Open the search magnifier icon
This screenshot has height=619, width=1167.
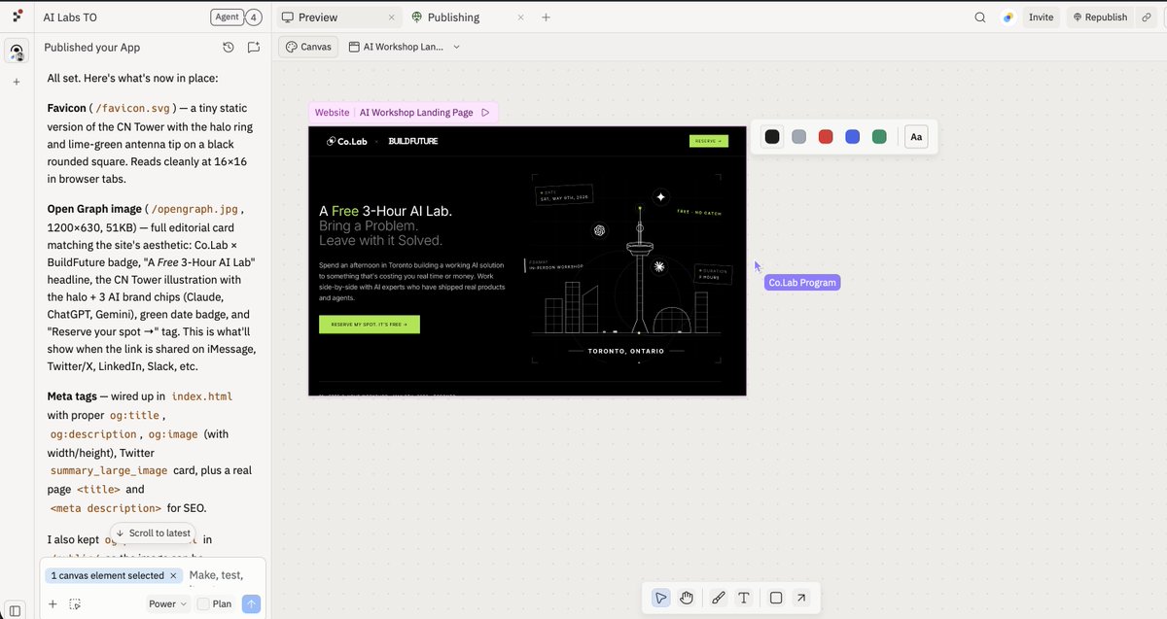tap(980, 17)
